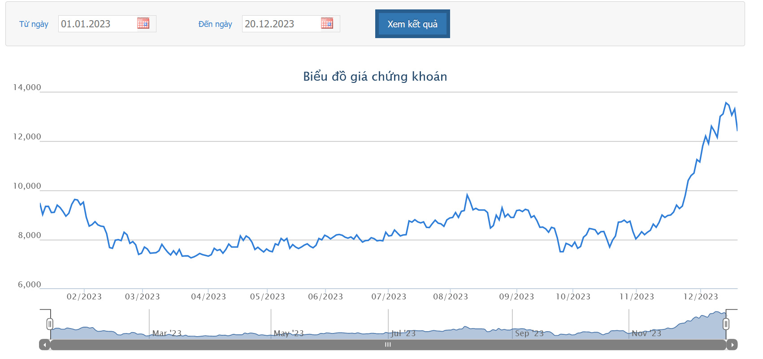The width and height of the screenshot is (763, 359).
Task: Click the 08/2023 x-axis label
Action: point(451,297)
